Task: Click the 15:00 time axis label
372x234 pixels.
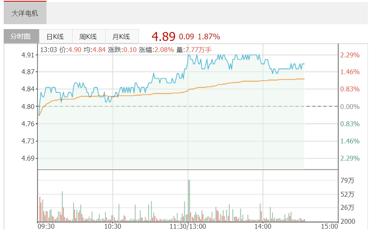Action: [329, 227]
